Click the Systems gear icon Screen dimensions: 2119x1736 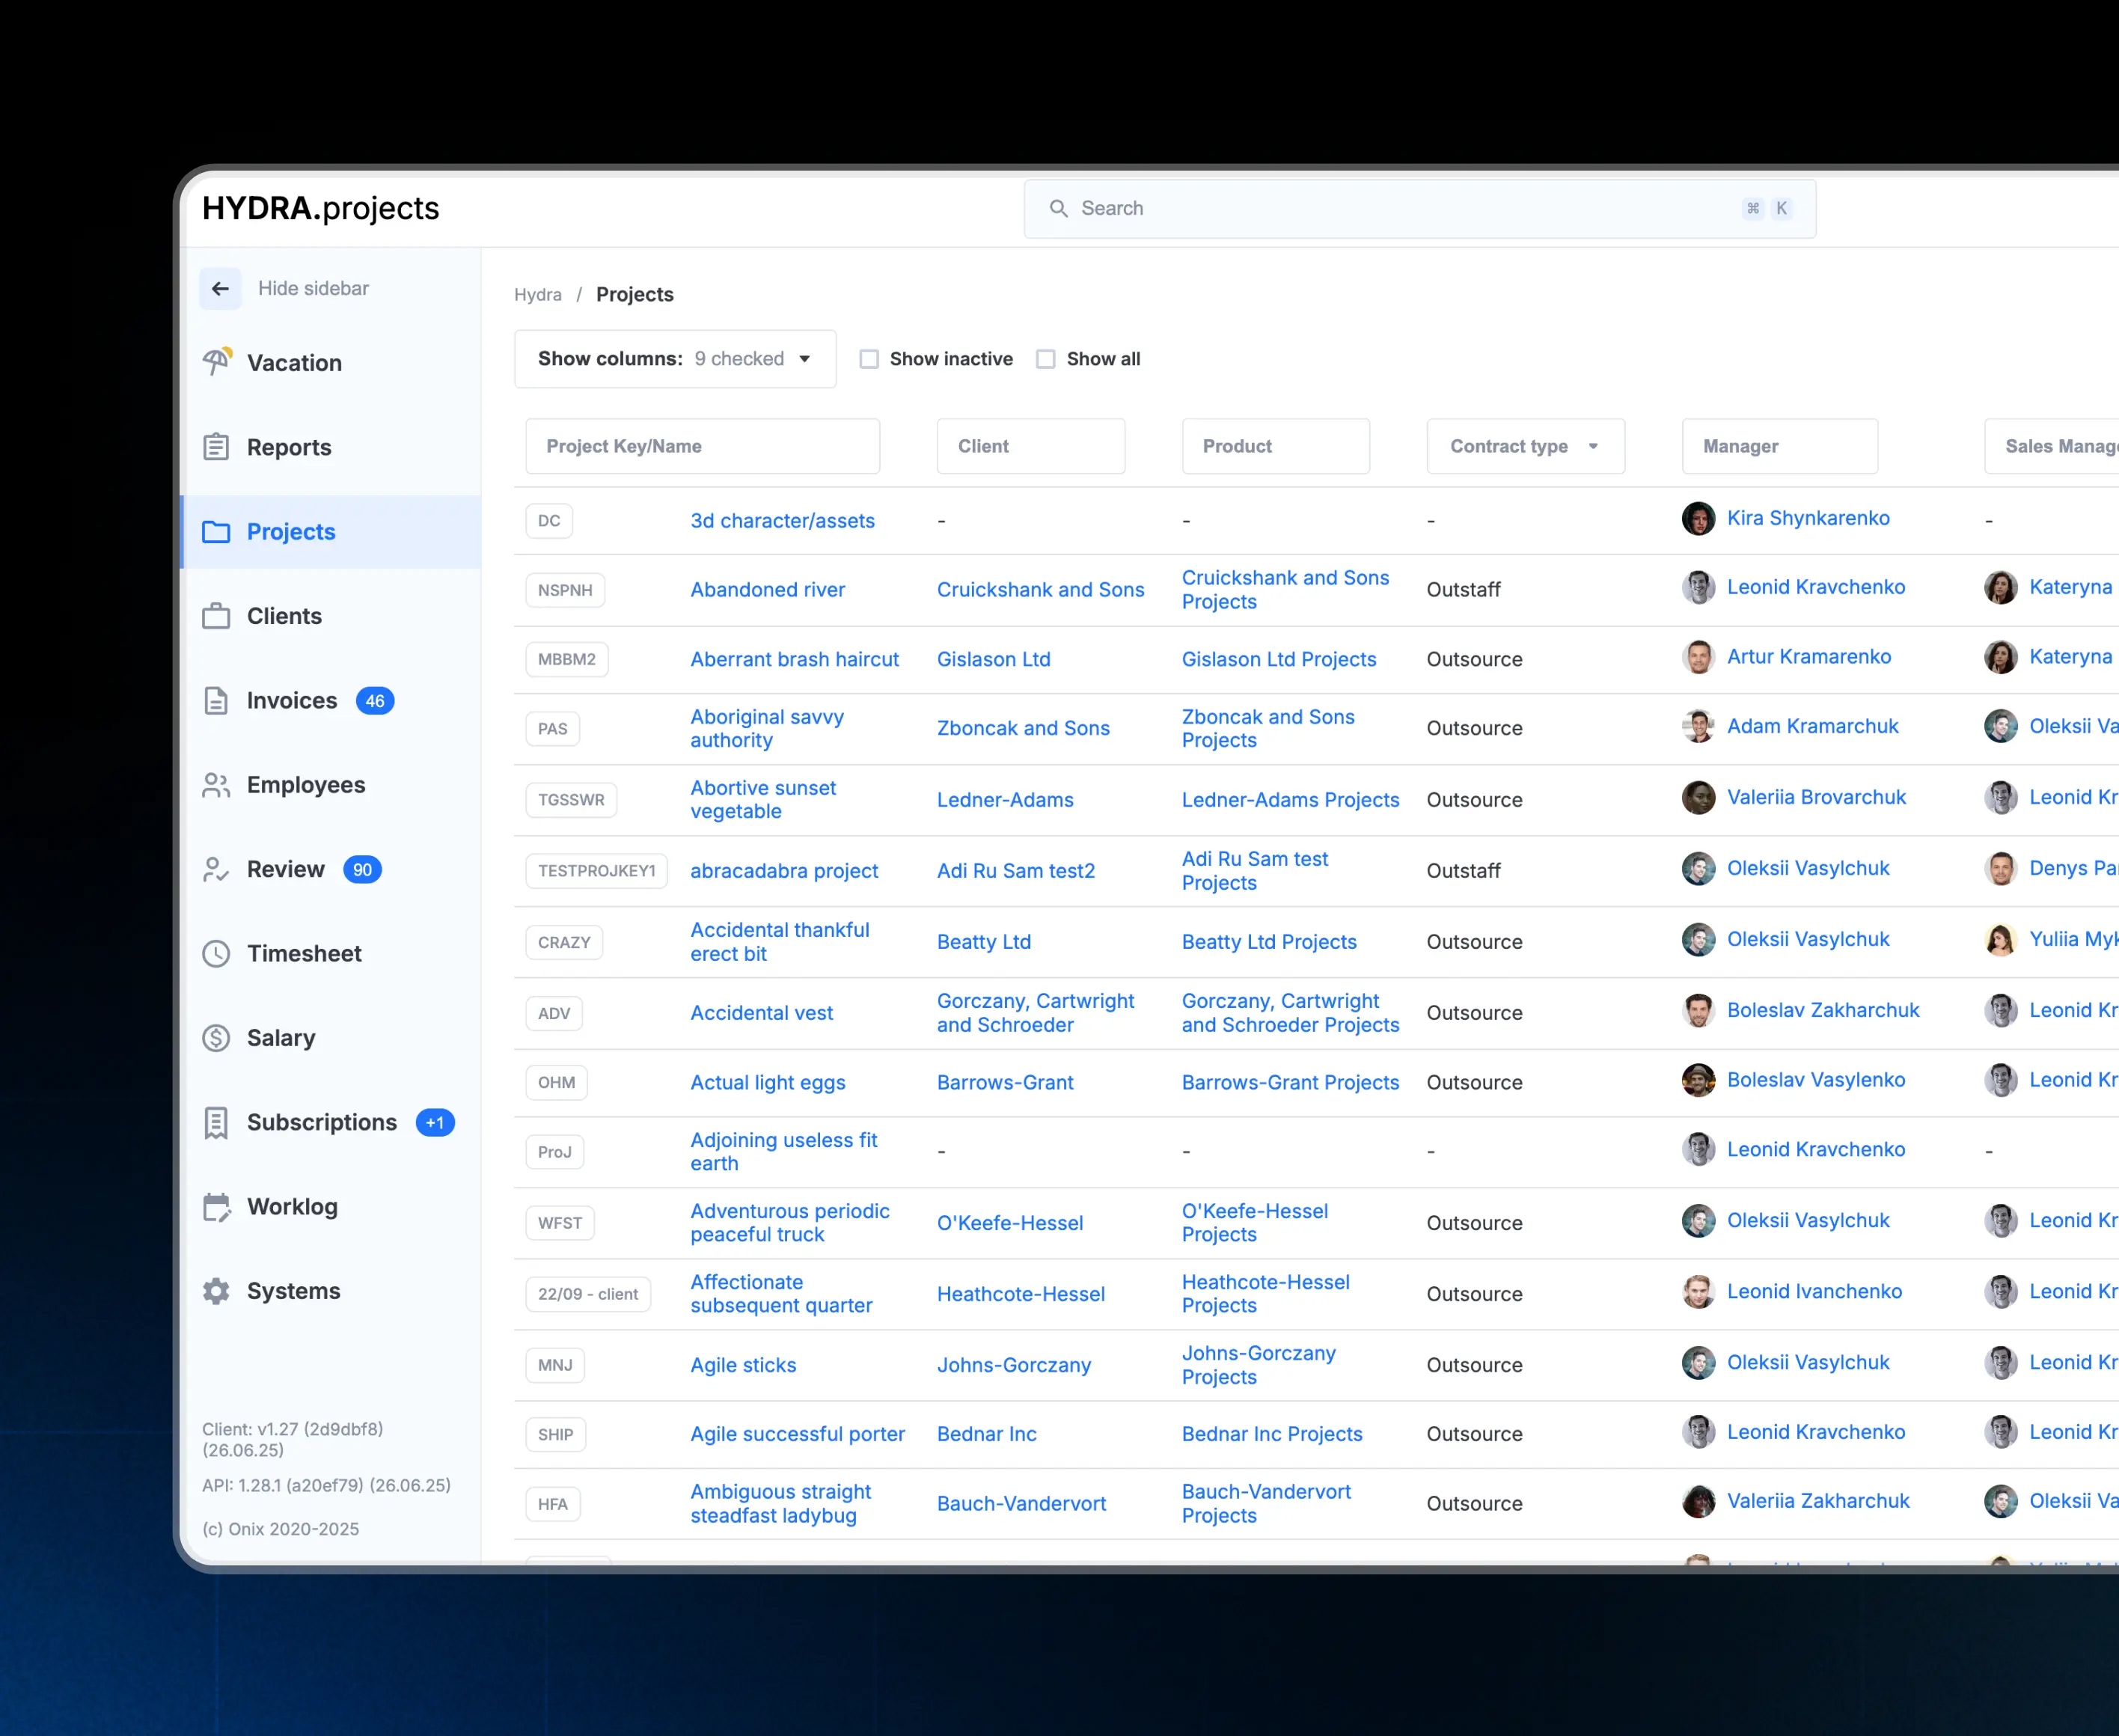point(216,1291)
